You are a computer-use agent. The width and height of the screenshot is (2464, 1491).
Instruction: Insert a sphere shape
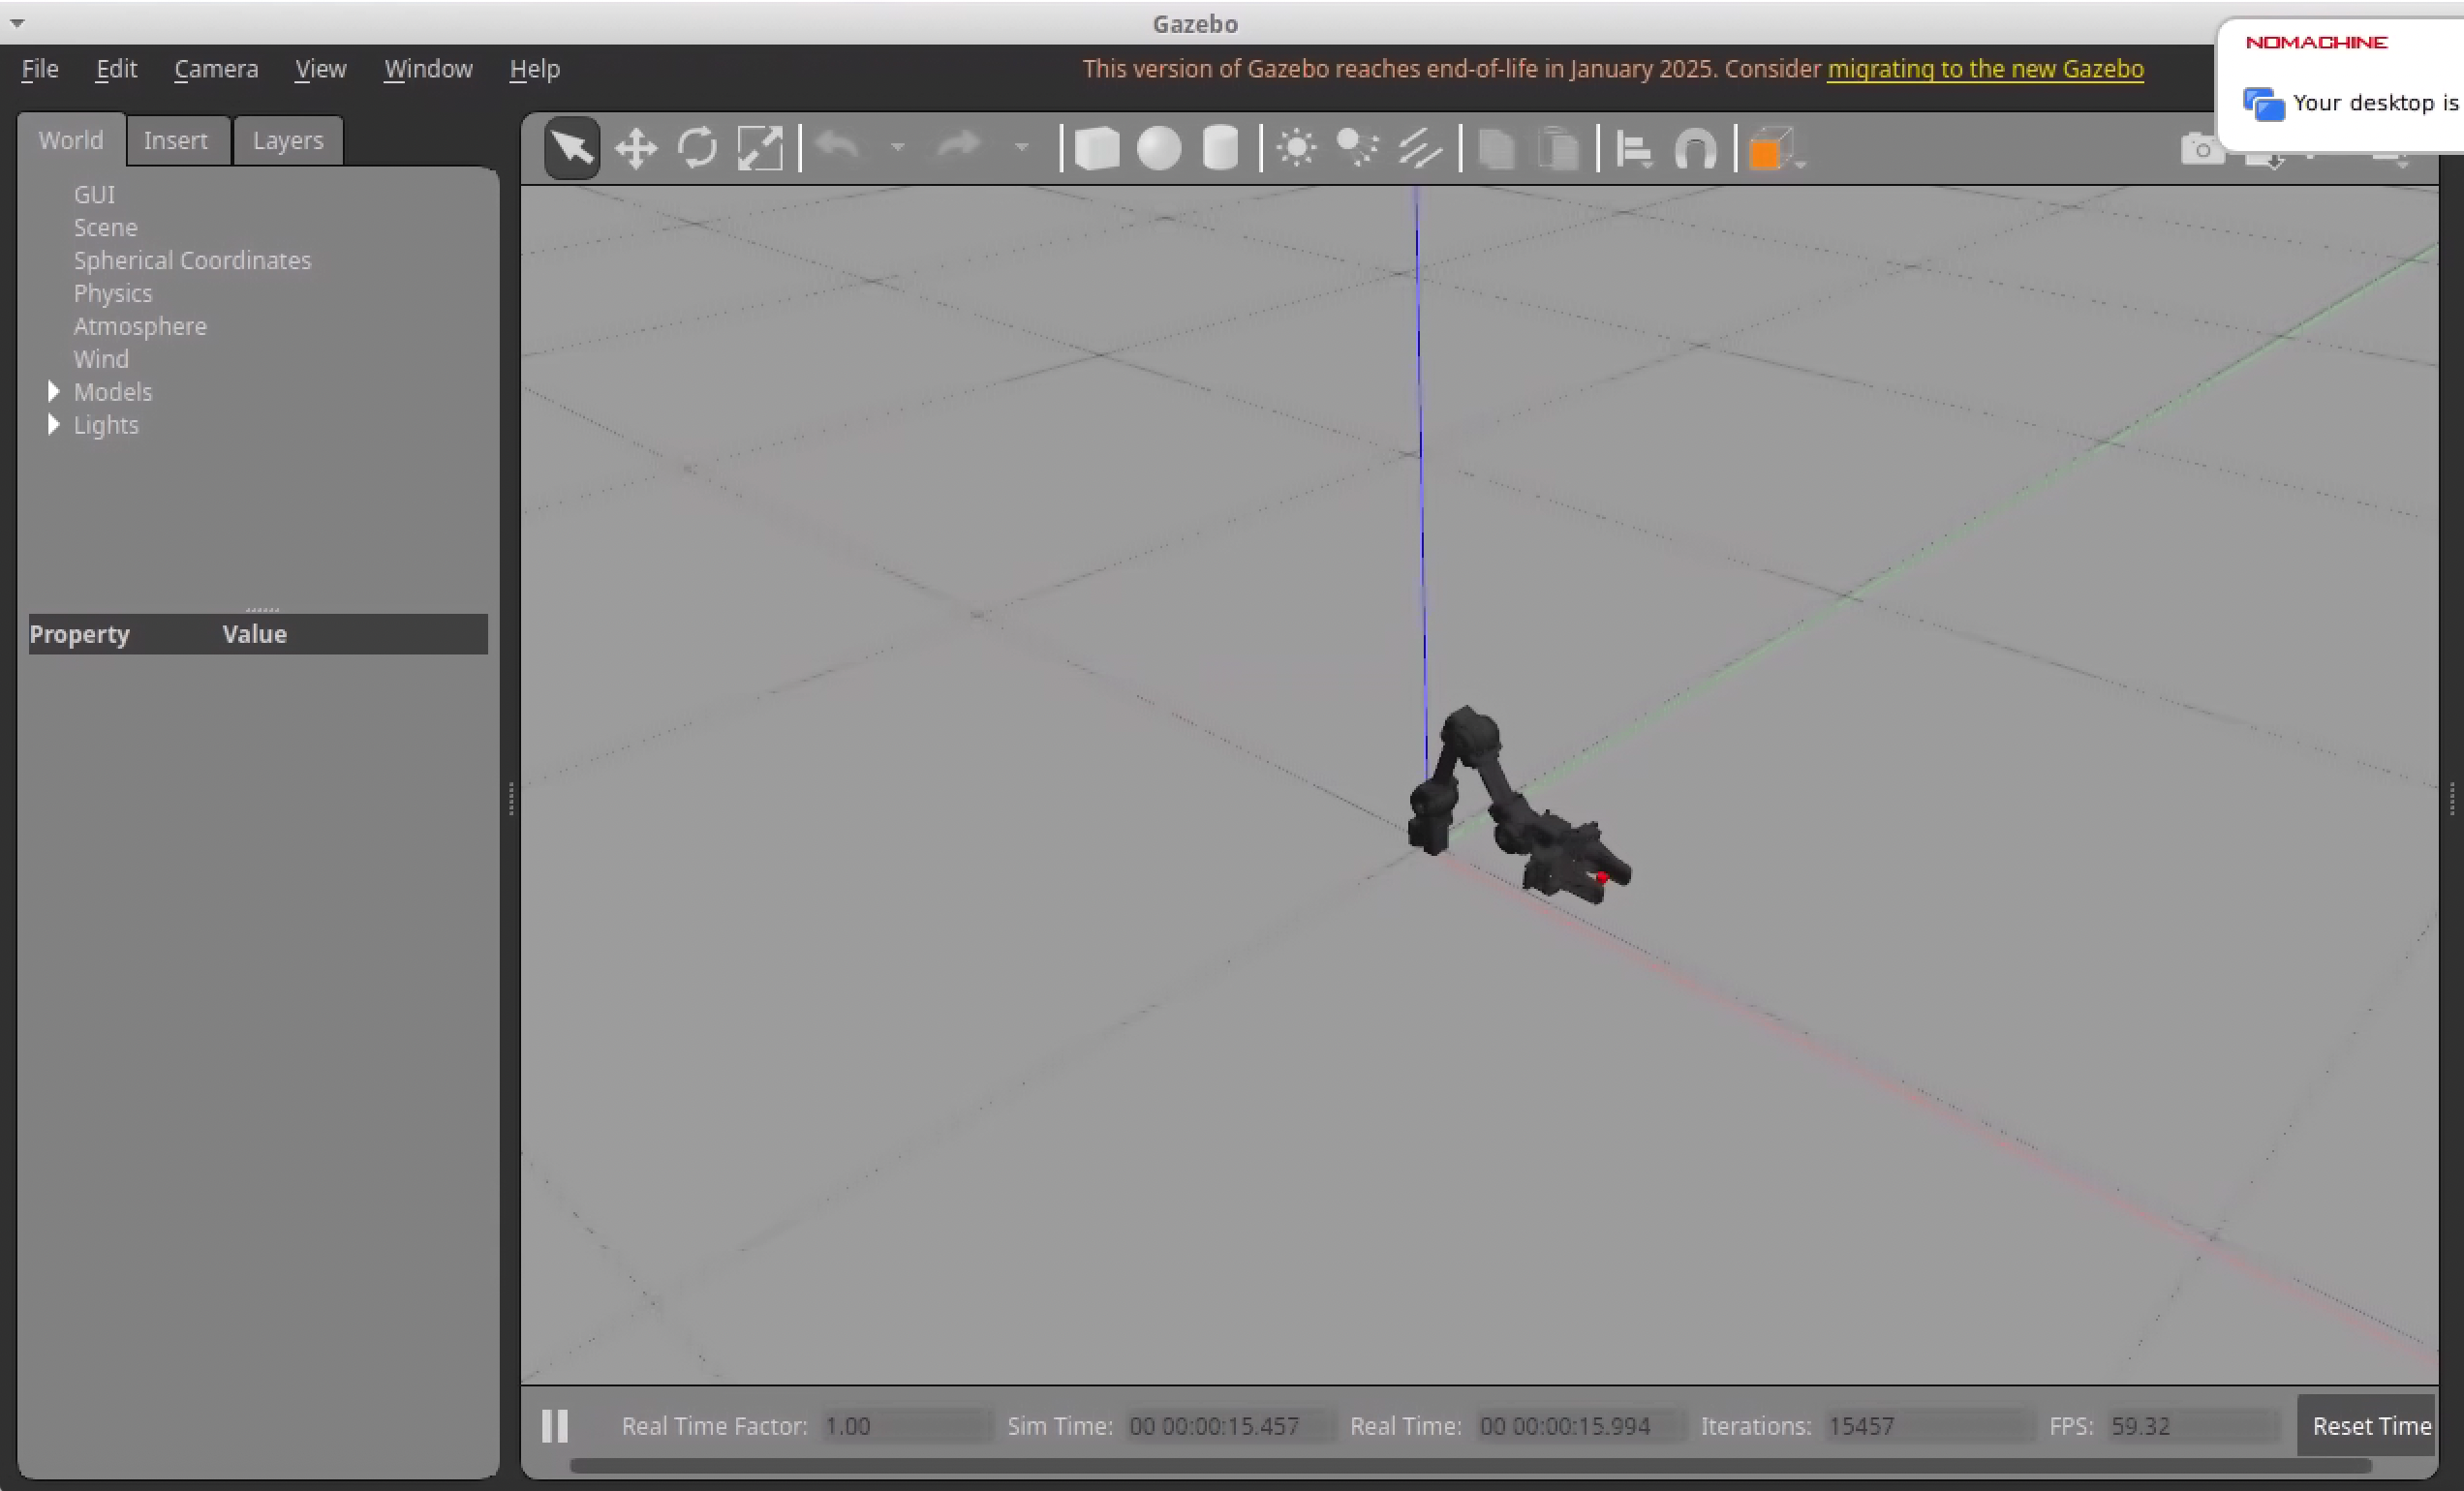tap(1159, 150)
